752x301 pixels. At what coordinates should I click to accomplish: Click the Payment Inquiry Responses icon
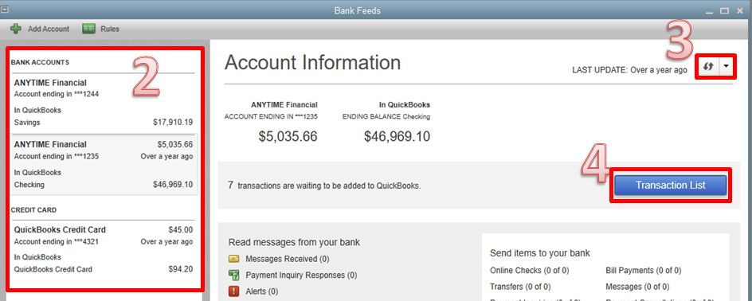[x=234, y=275]
